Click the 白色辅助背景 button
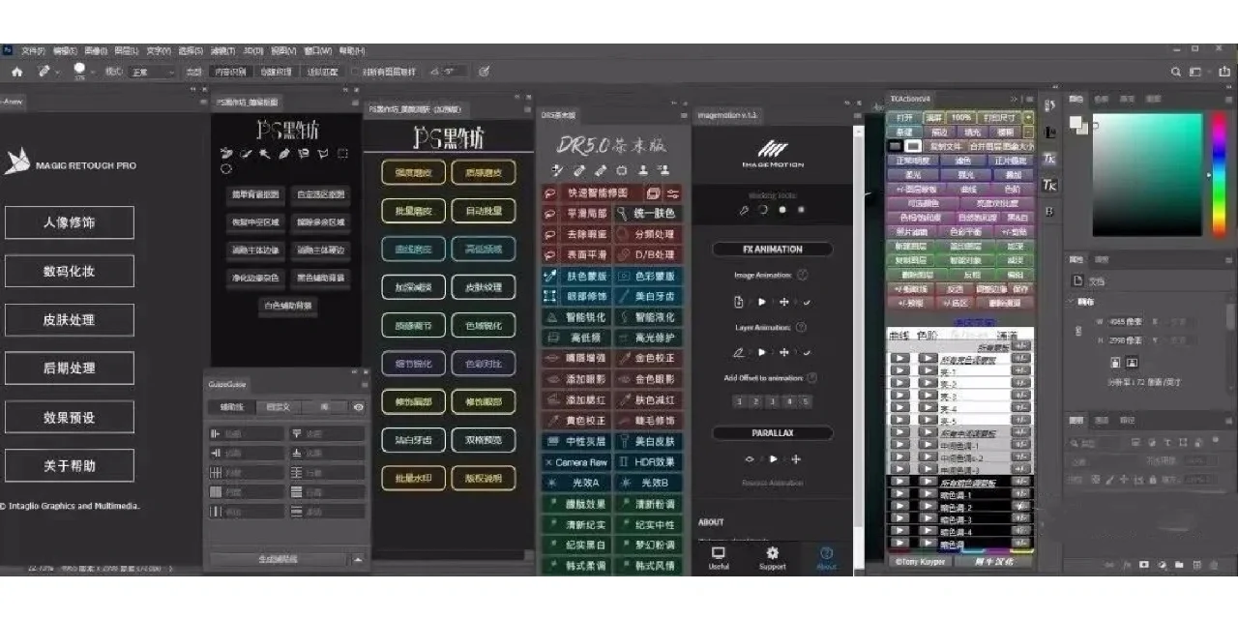 click(288, 306)
